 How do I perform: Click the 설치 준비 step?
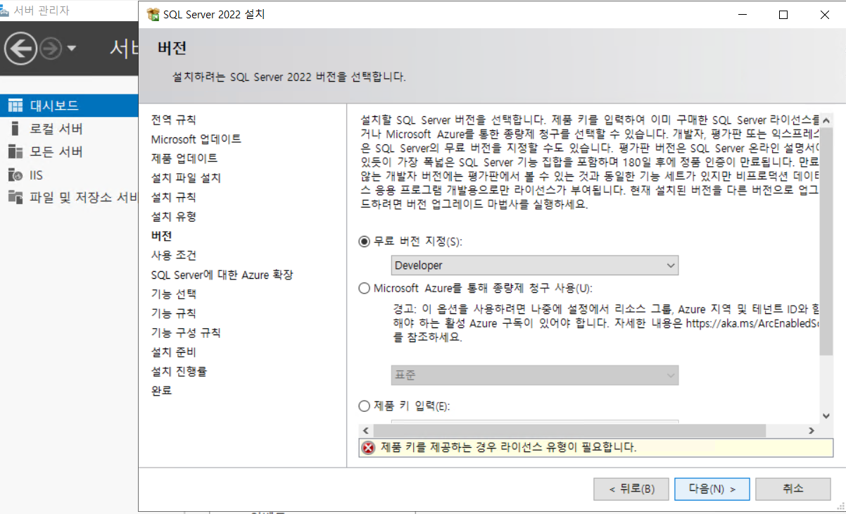pyautogui.click(x=173, y=351)
